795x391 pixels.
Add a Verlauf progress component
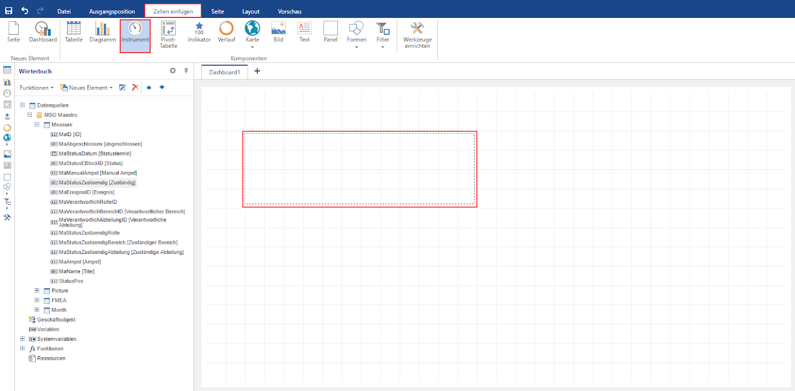227,32
